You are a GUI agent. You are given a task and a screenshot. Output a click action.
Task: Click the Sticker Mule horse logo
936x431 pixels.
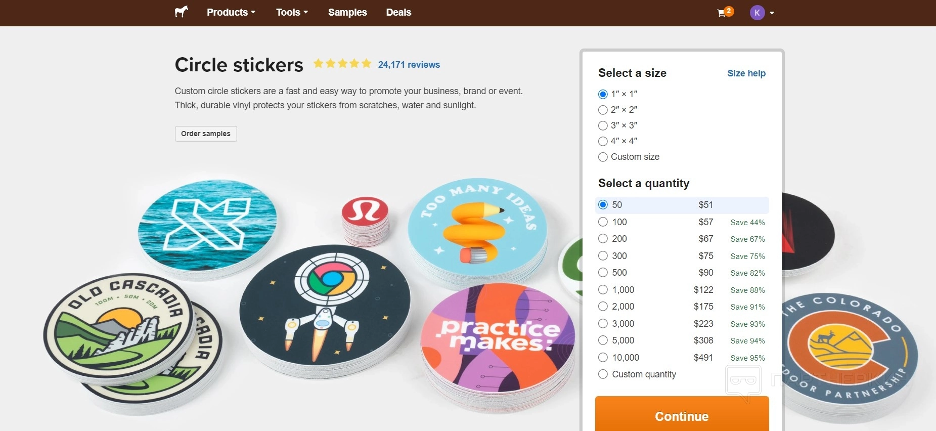point(181,12)
